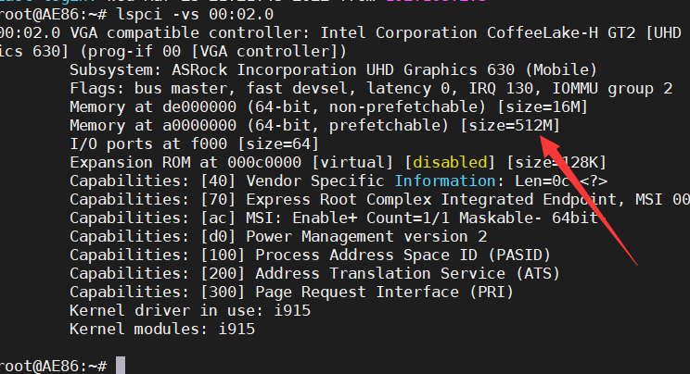Click '(64-bit, non-prefetchable)' text
The width and height of the screenshot is (690, 374).
pyautogui.click(x=365, y=106)
